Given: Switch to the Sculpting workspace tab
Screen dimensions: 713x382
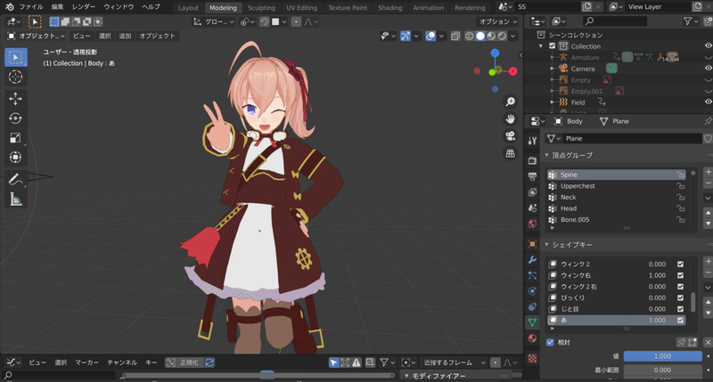Looking at the screenshot, I should [261, 8].
